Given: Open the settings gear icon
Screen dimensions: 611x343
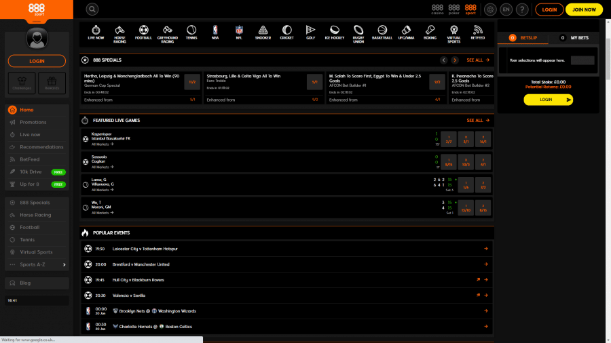Looking at the screenshot, I should [x=490, y=9].
